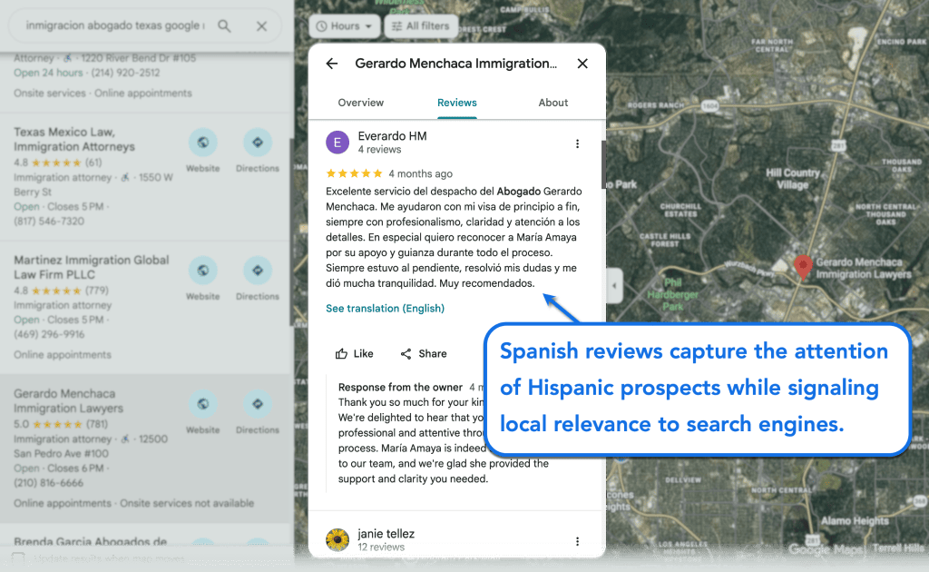Click the 5.0 (781) rating stars
Viewport: 929px width, 572px height.
tap(57, 424)
